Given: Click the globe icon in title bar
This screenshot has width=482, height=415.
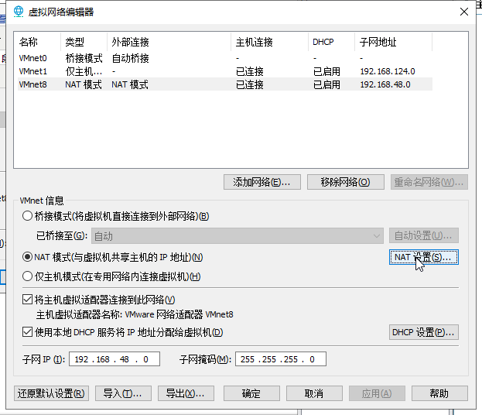Looking at the screenshot, I should point(19,12).
